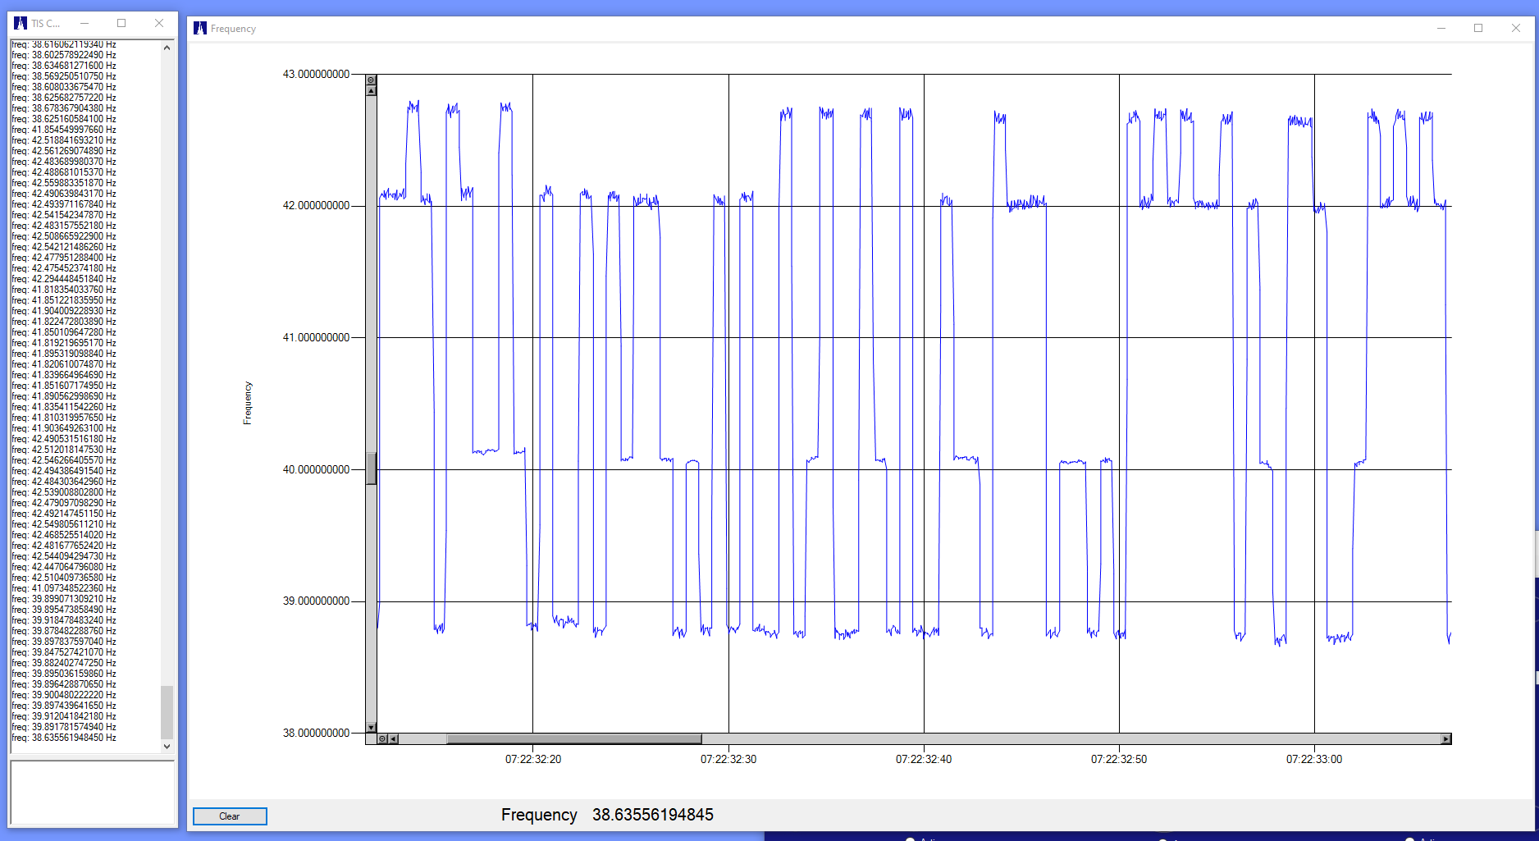Select log entry 'freq: 41.854549997660 Hz'

(x=64, y=130)
